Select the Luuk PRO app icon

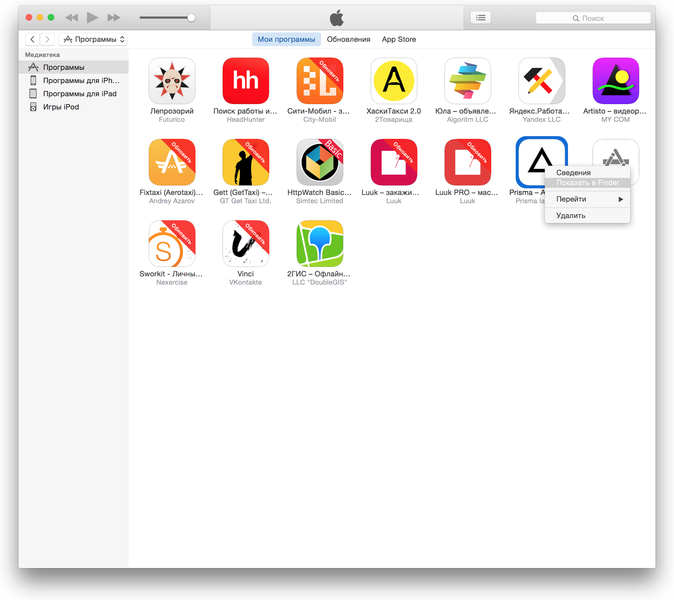point(468,162)
